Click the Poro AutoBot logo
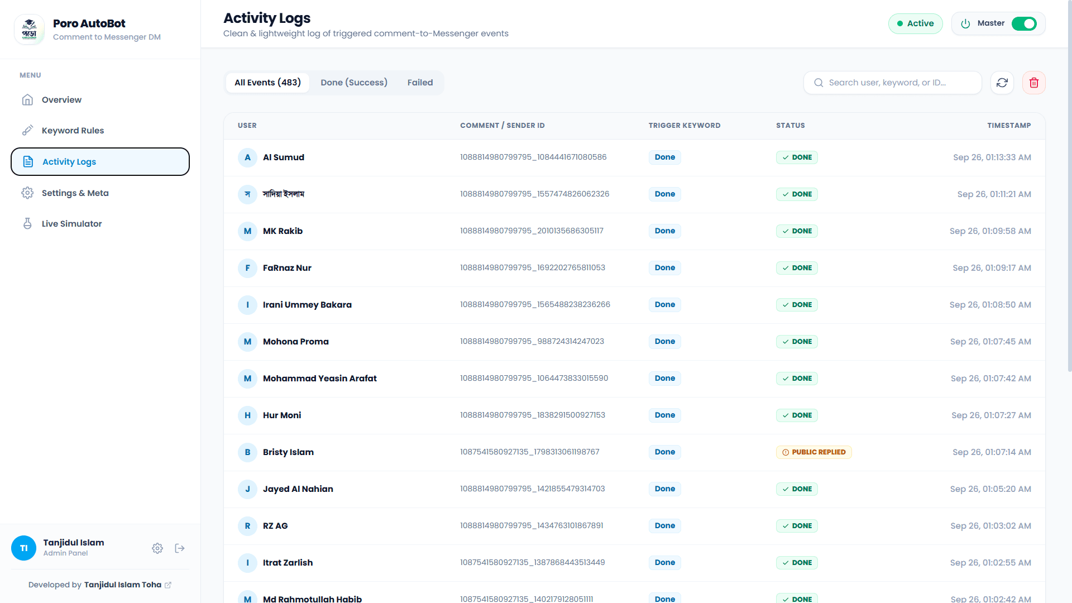 [x=29, y=29]
